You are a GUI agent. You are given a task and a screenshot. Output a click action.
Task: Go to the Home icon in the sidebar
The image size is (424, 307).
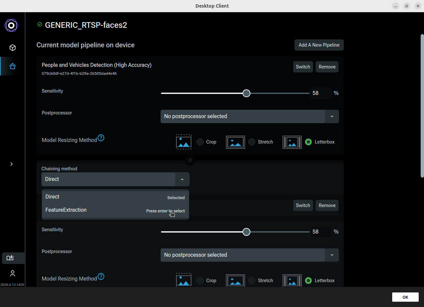[x=13, y=66]
